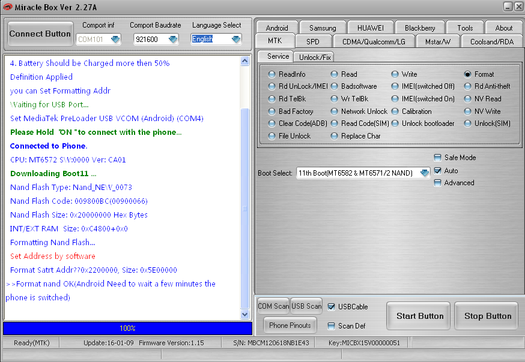Switch to the Samsung tab
The width and height of the screenshot is (525, 362).
[323, 28]
